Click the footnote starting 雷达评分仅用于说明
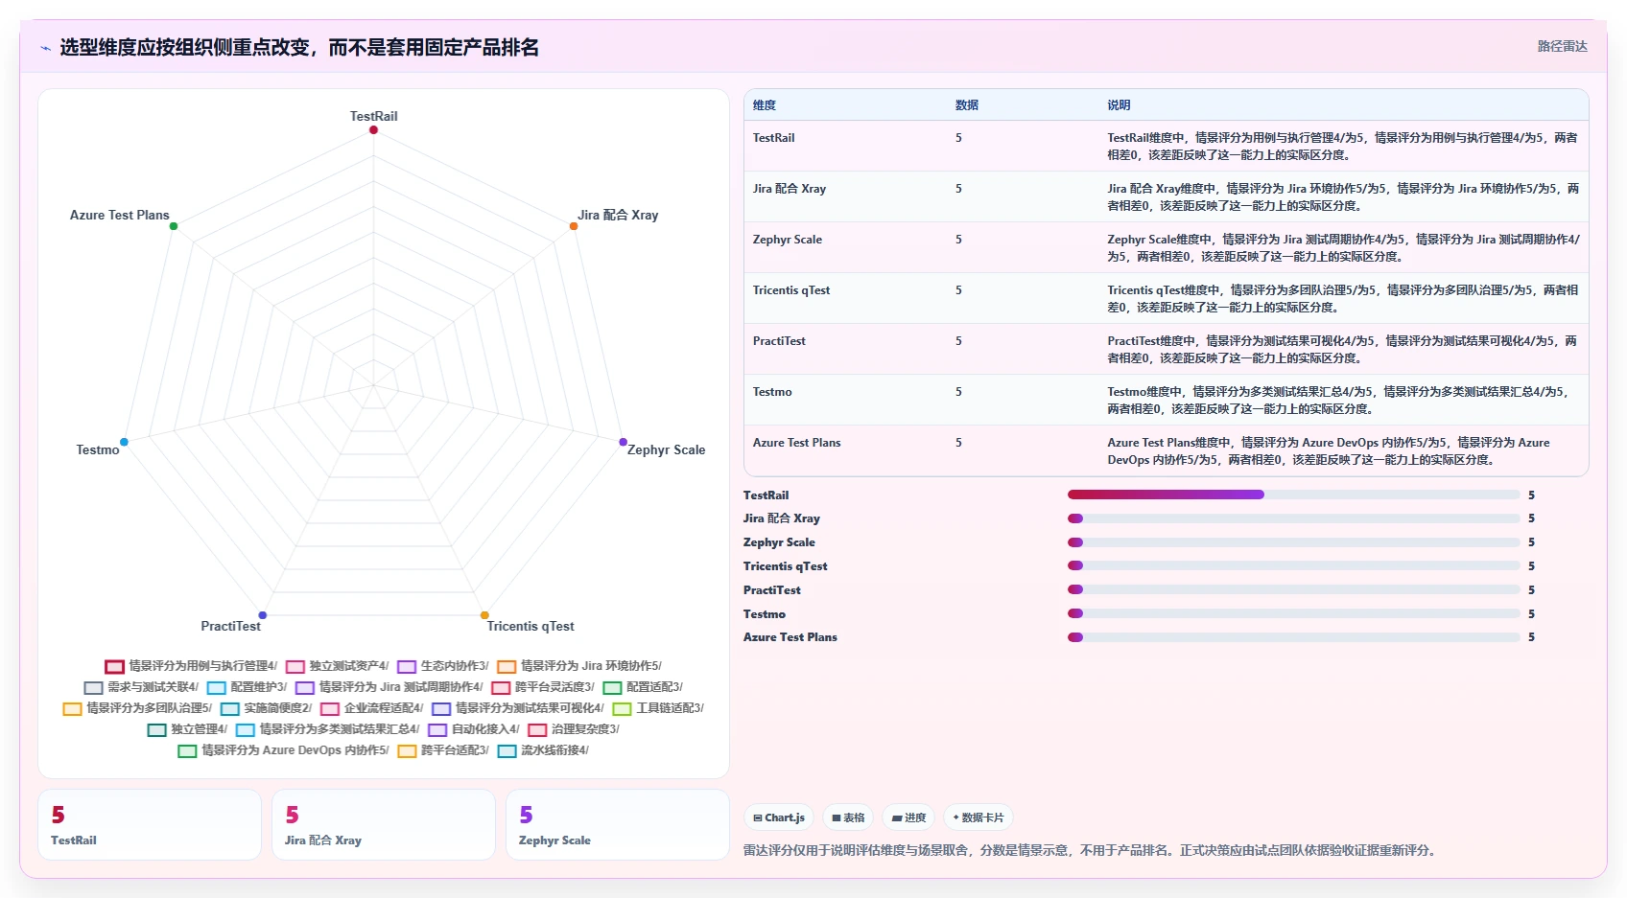Viewport: 1627px width, 898px height. point(1092,850)
